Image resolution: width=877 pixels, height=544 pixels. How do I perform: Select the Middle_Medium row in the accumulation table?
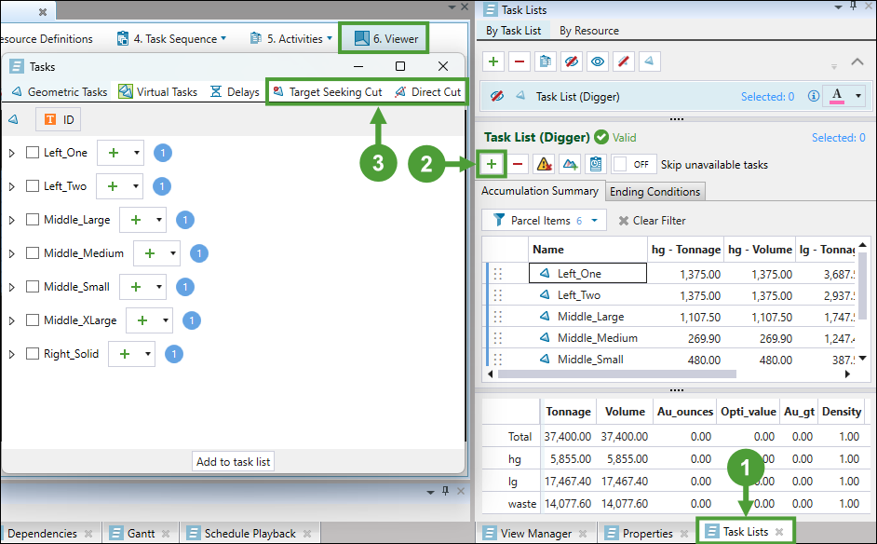(x=597, y=338)
